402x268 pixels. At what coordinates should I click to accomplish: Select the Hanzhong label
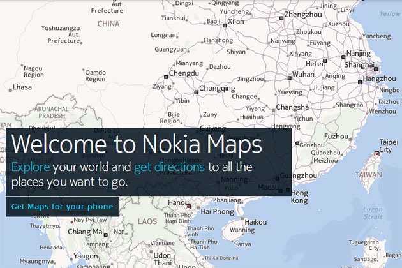coord(218,41)
